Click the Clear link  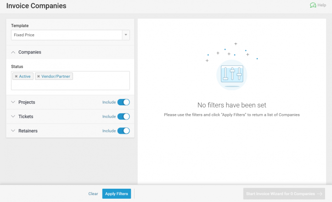(x=93, y=194)
